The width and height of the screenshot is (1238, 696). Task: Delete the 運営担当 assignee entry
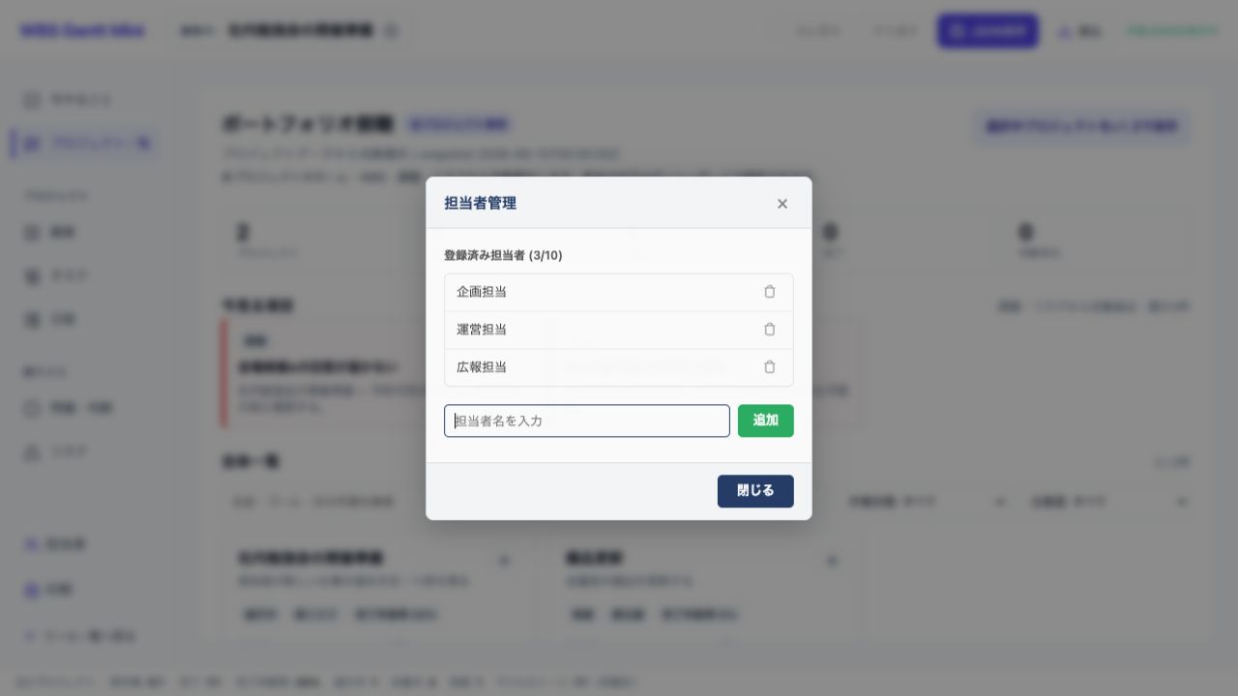770,330
